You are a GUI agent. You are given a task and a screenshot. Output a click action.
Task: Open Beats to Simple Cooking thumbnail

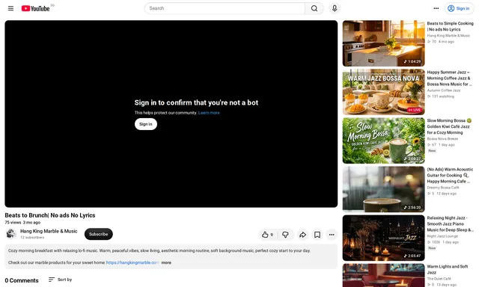click(383, 43)
